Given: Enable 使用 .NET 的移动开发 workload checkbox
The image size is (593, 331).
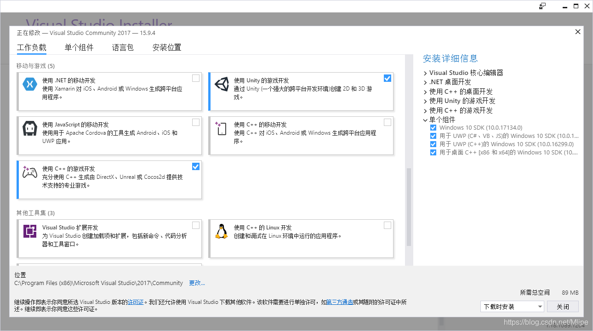Looking at the screenshot, I should (x=196, y=78).
